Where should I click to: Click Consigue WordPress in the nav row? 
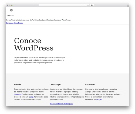(62, 20)
